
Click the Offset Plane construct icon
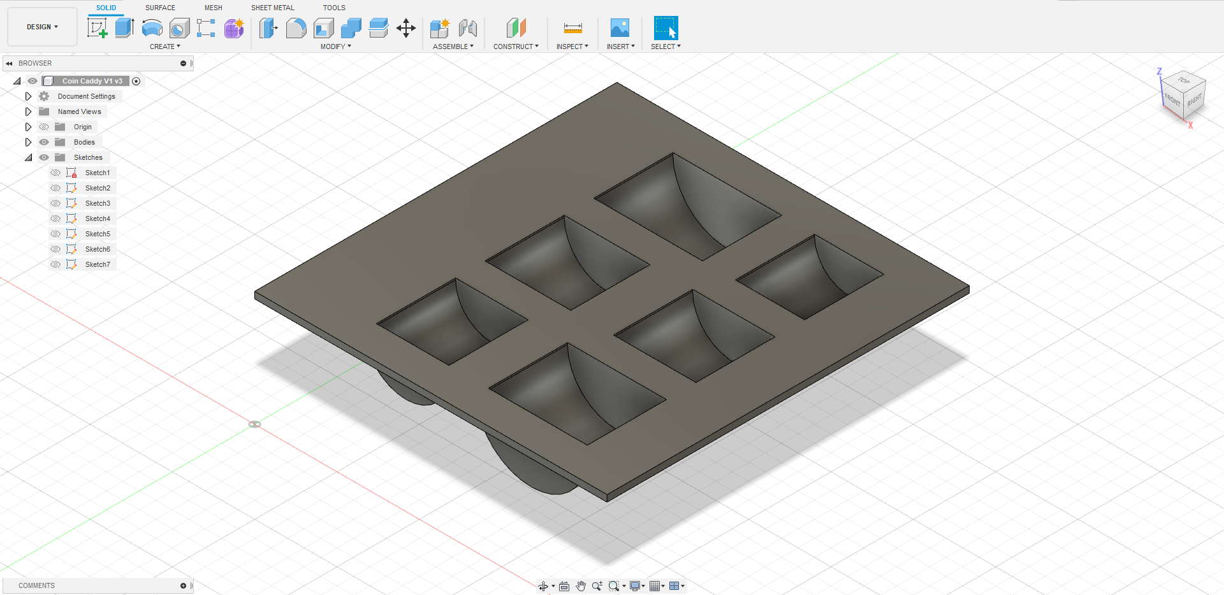pyautogui.click(x=516, y=28)
